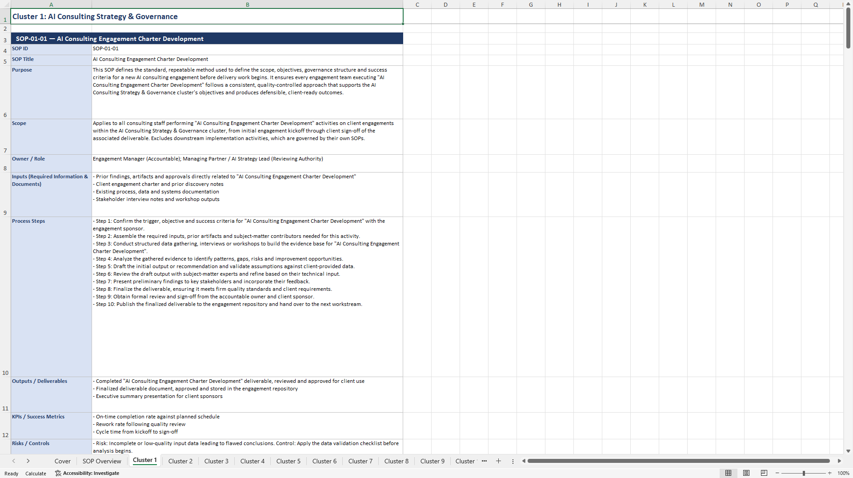This screenshot has height=478, width=853.
Task: Click the Calculate status bar button
Action: click(x=36, y=474)
